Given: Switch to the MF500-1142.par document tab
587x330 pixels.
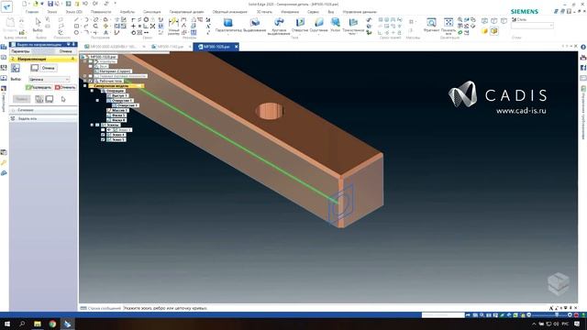Looking at the screenshot, I should [x=171, y=47].
